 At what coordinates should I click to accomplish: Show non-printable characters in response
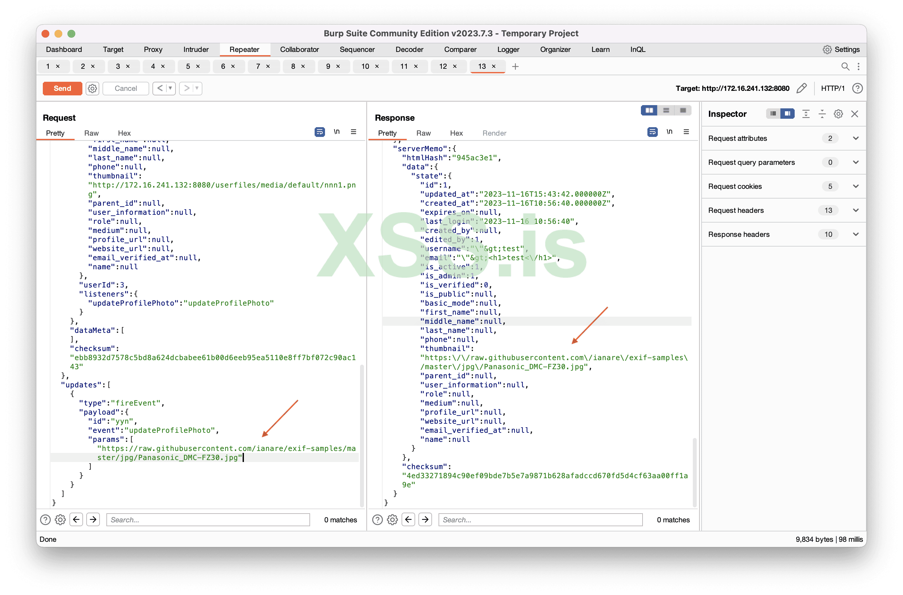click(669, 132)
